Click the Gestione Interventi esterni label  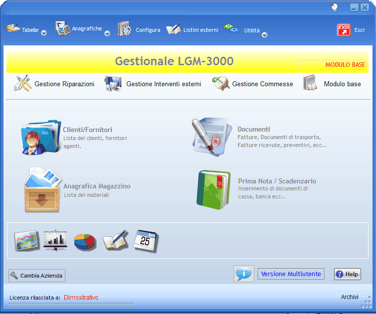click(164, 84)
